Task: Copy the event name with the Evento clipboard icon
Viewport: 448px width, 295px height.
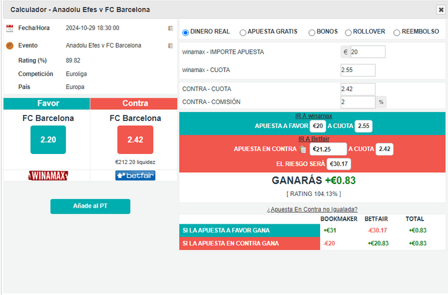Action: [170, 45]
